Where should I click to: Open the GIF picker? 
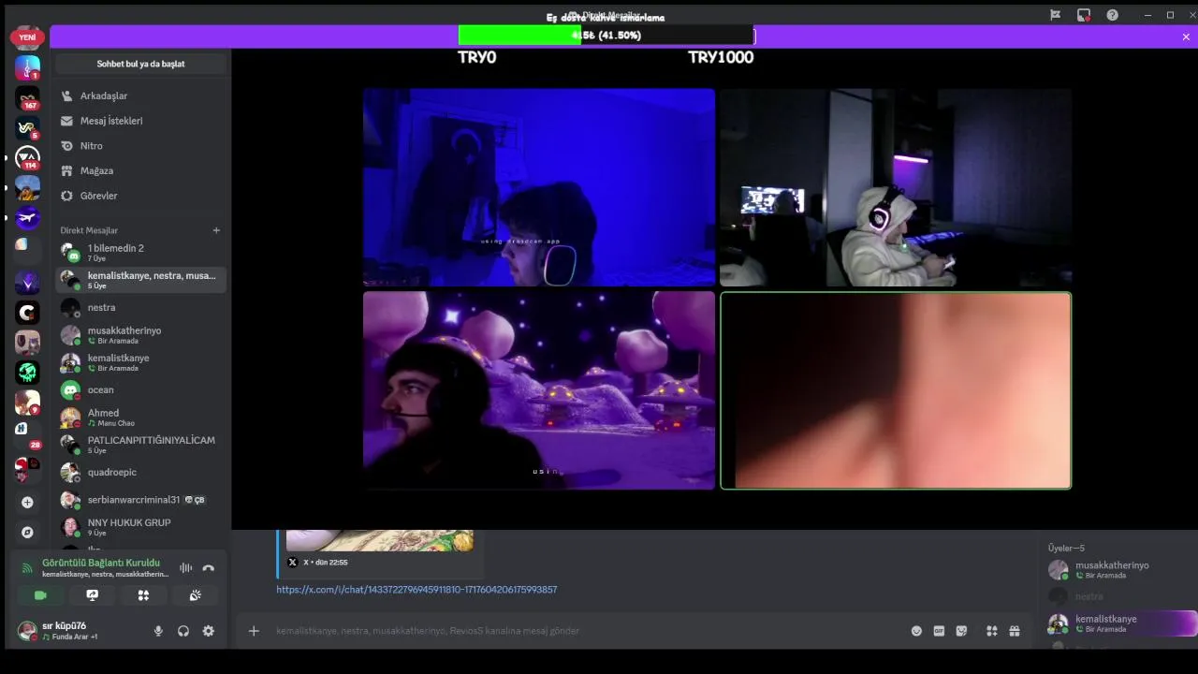tap(939, 631)
